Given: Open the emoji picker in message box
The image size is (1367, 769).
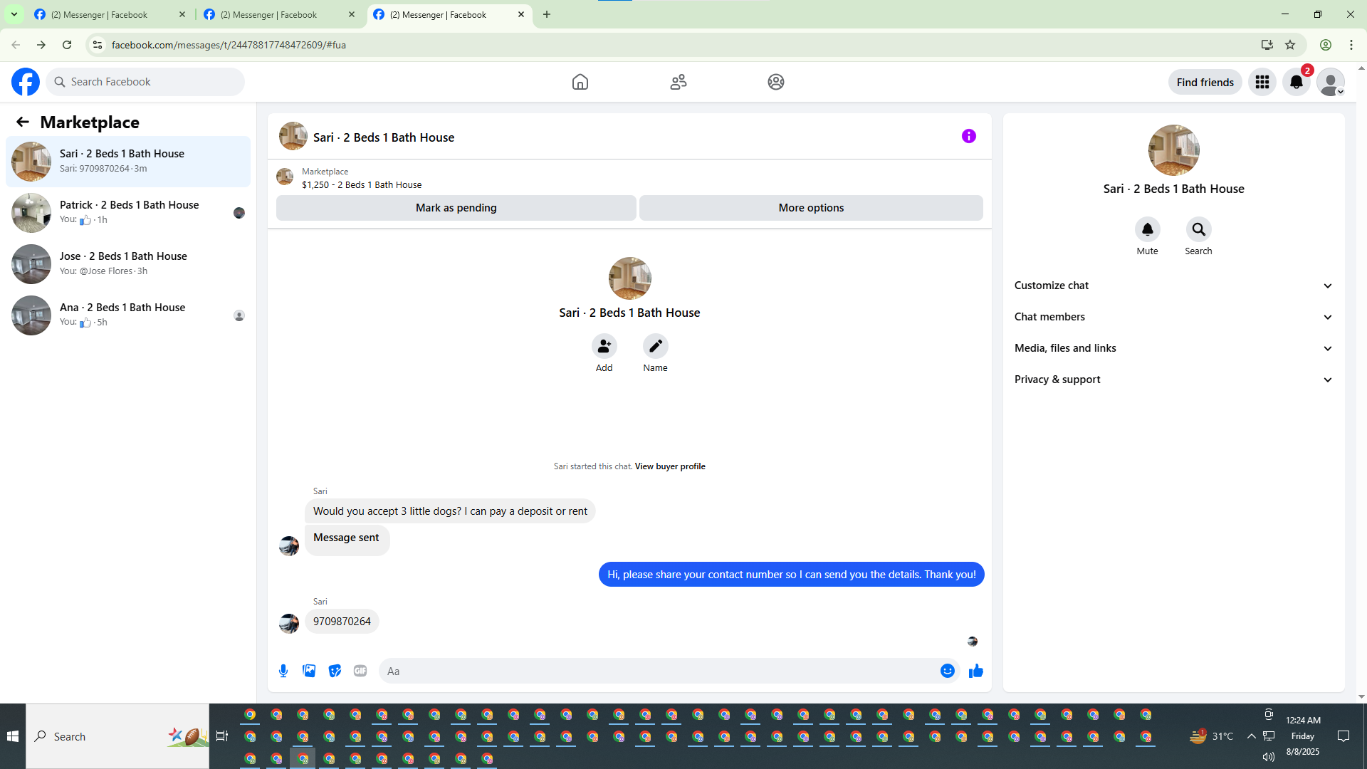Looking at the screenshot, I should [947, 671].
